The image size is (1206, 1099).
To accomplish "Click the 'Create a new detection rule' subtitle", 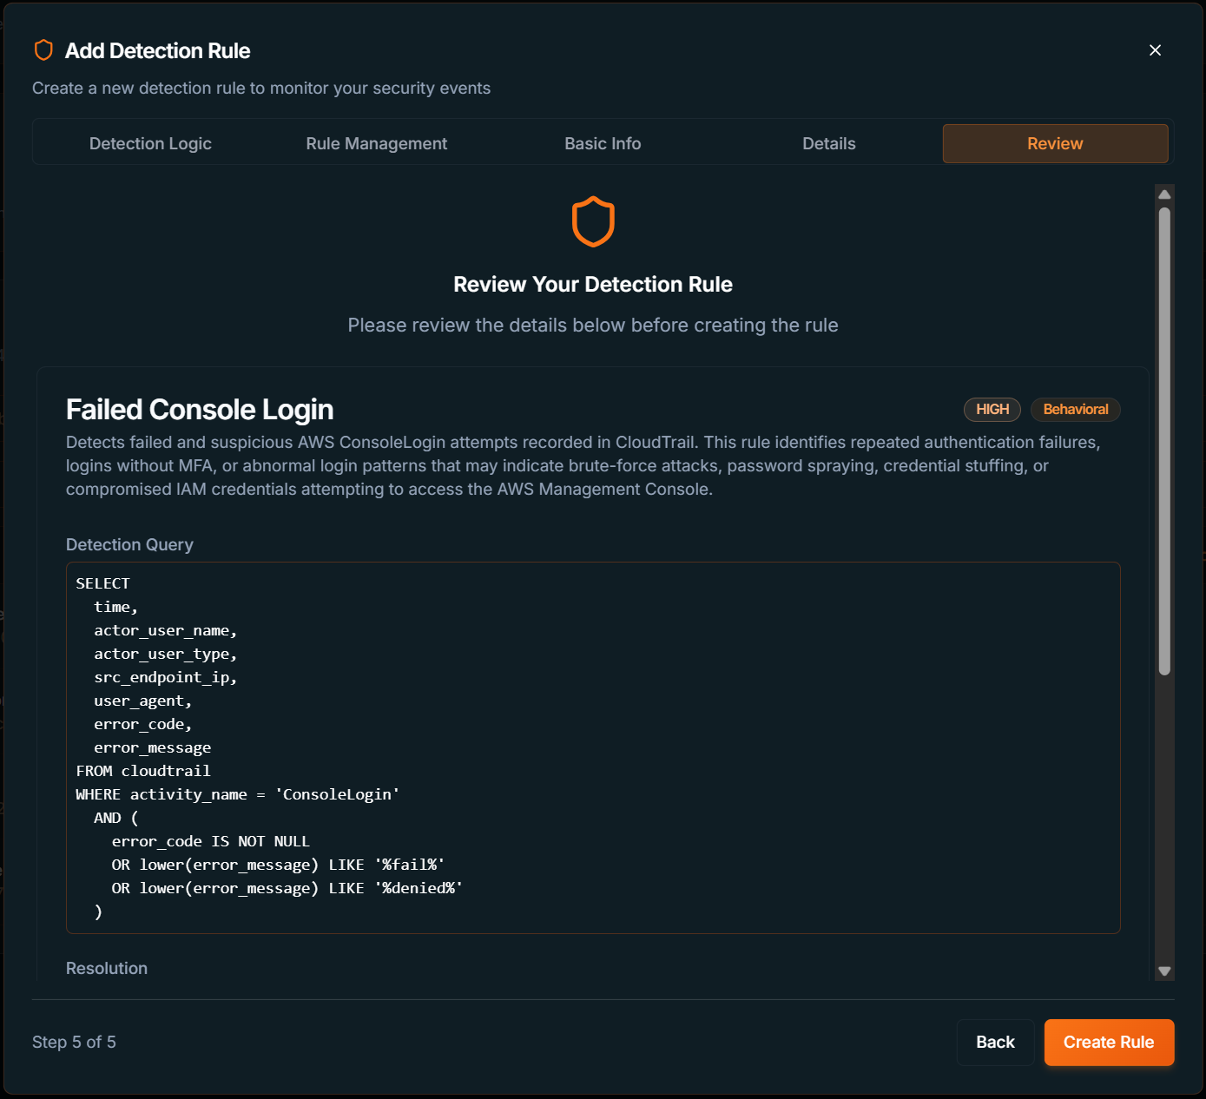I will 261,88.
